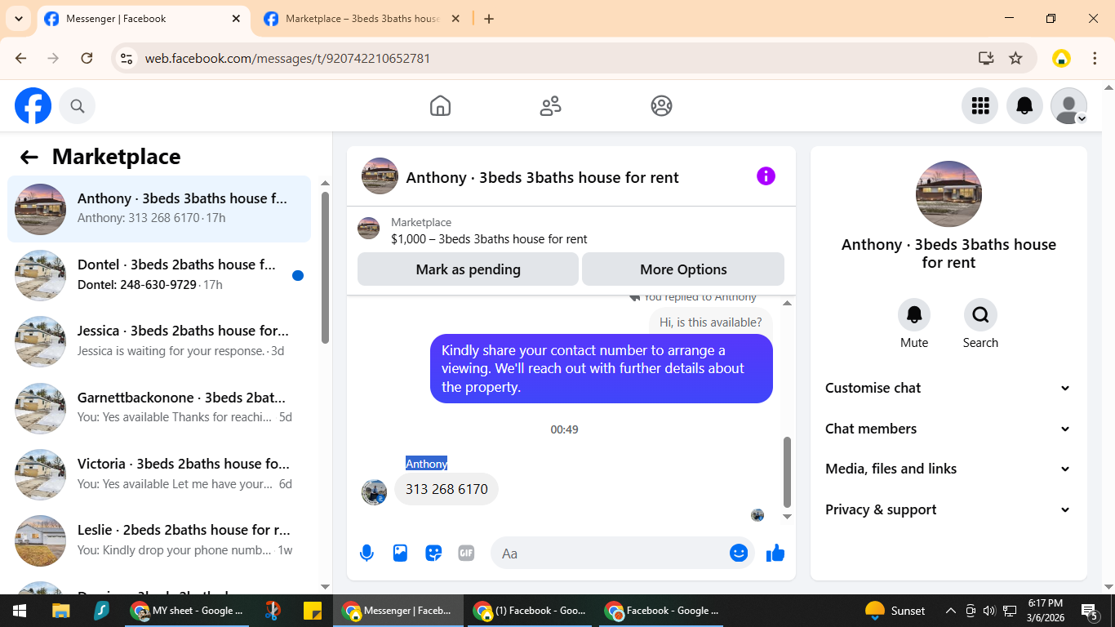Screen dimensions: 1115x627
Task: Open Leslie's 2beds 2baths conversation
Action: 159,540
